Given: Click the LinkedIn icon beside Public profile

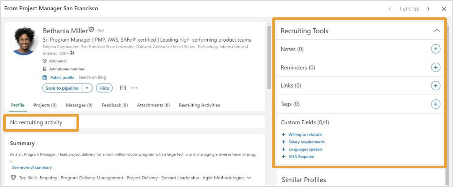Looking at the screenshot, I should (45, 78).
